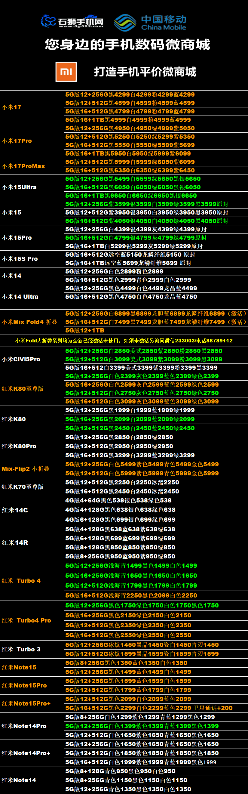Click the 红米K80至尊版 model cell
This screenshot has width=248, height=794.
(x=23, y=389)
